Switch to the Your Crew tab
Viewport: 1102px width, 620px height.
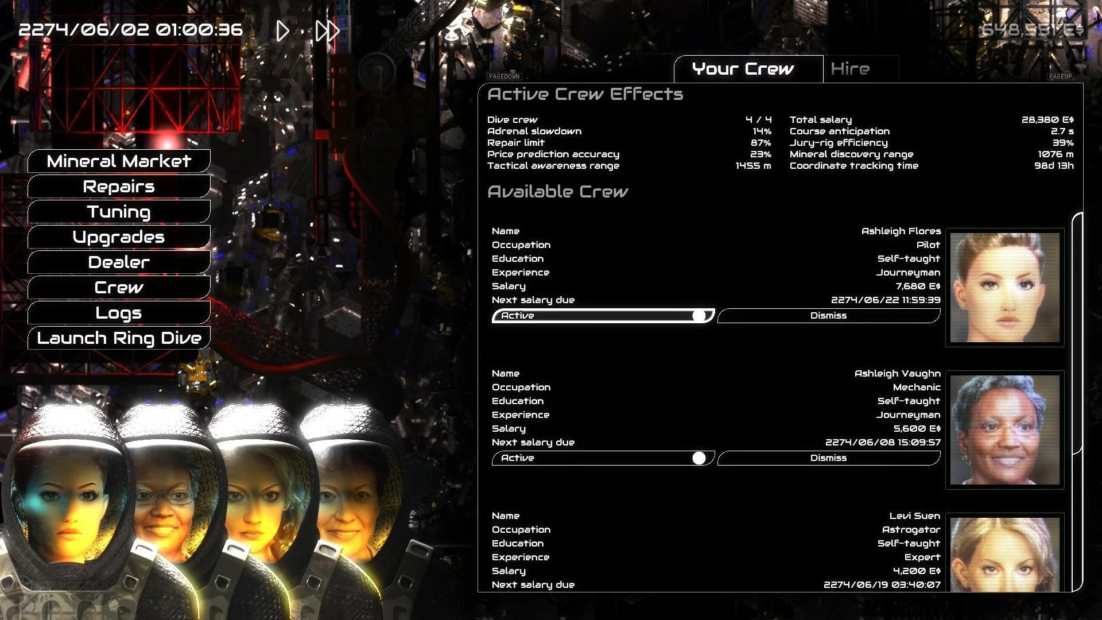[748, 69]
